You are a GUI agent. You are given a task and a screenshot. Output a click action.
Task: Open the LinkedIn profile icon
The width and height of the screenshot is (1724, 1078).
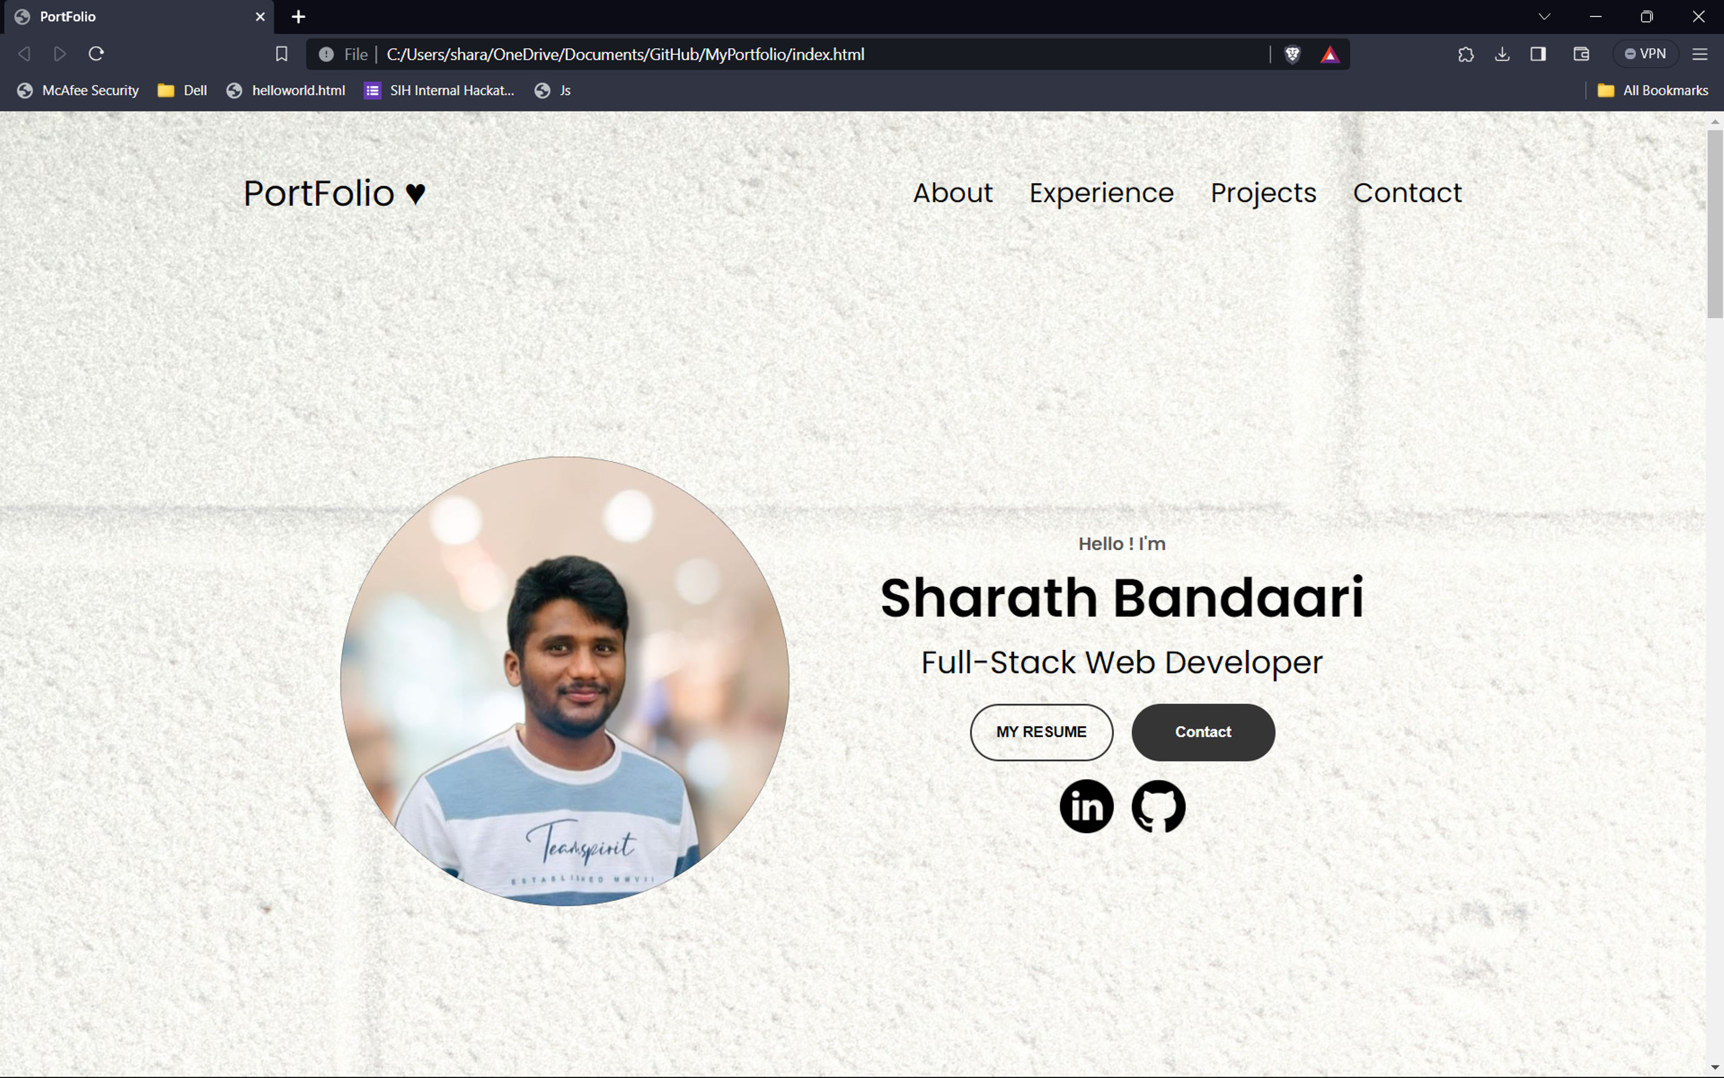tap(1086, 806)
